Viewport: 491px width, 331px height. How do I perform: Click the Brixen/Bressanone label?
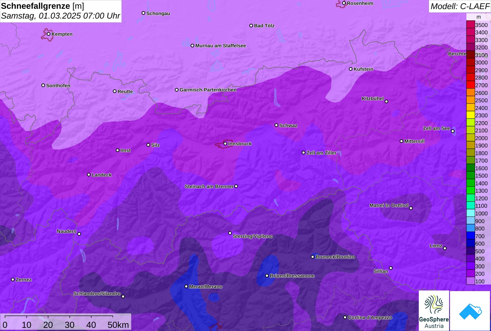pos(292,276)
